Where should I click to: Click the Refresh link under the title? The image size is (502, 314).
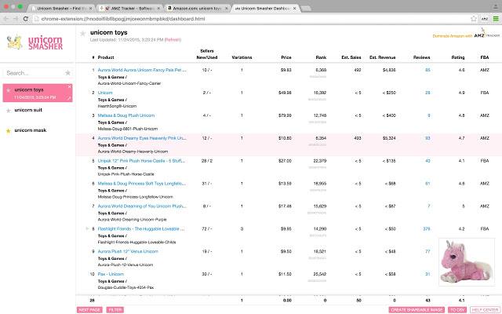click(173, 38)
